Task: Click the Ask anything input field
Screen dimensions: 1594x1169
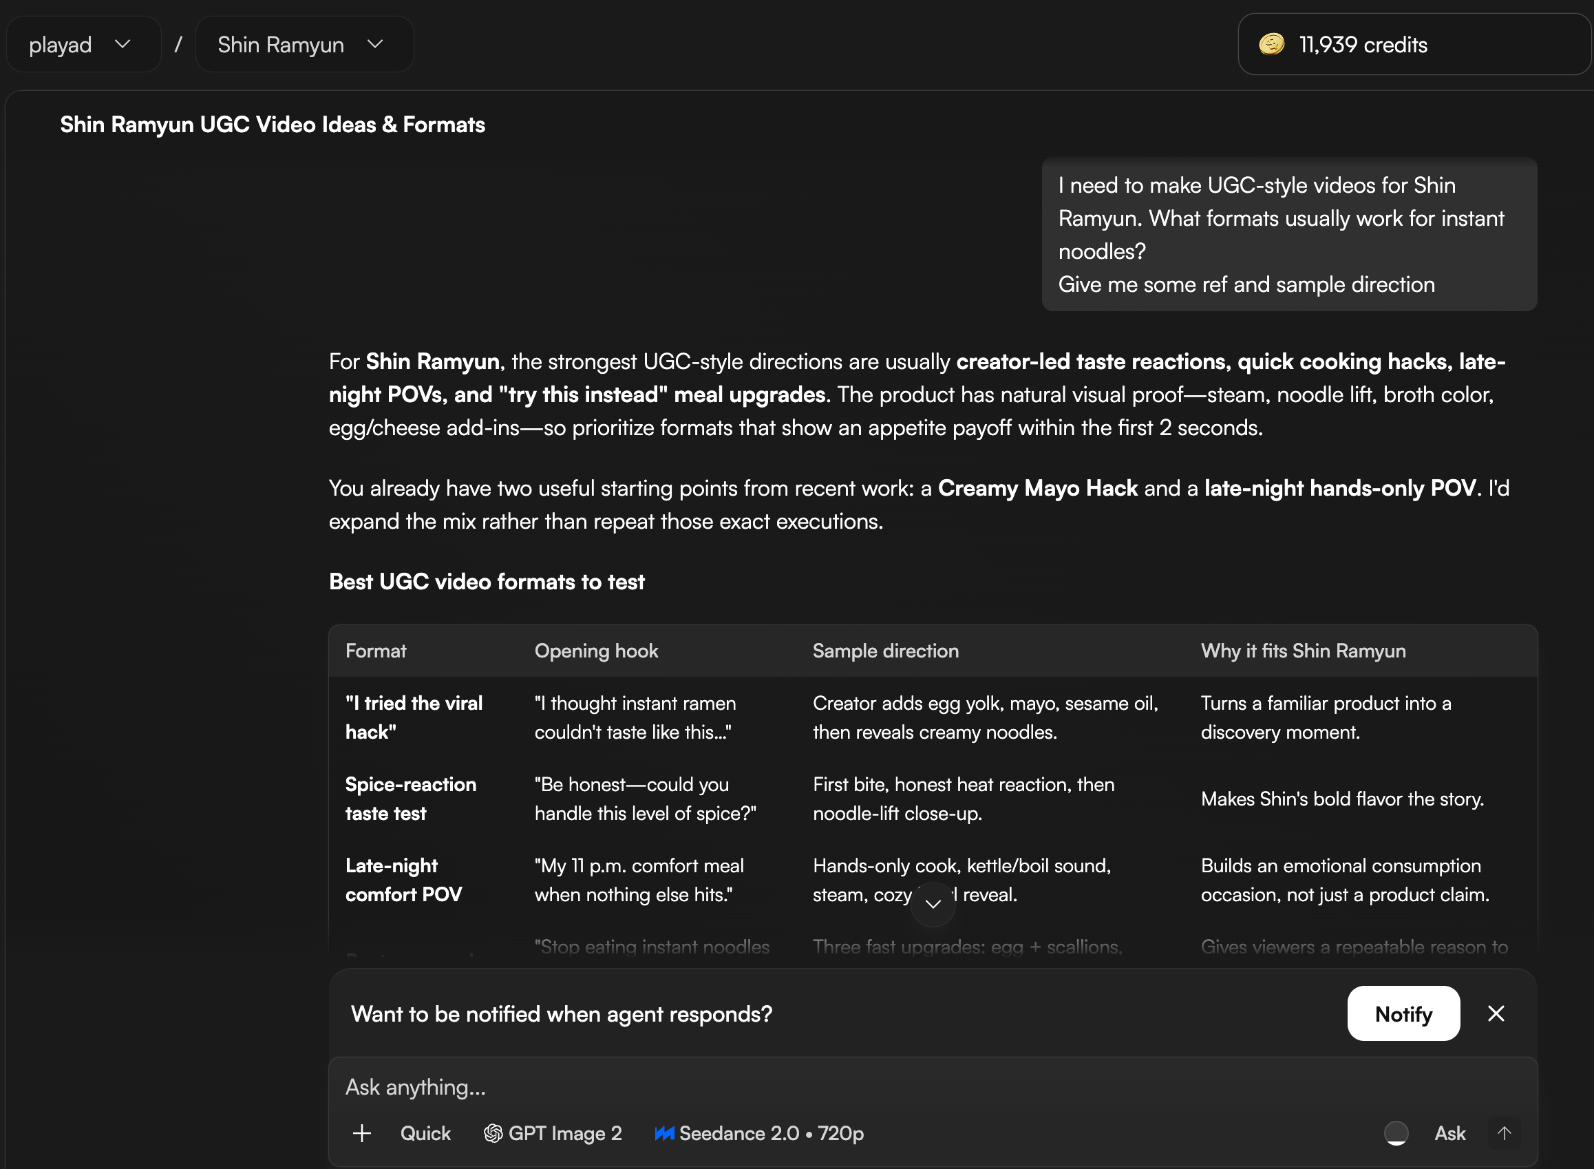Action: point(933,1087)
